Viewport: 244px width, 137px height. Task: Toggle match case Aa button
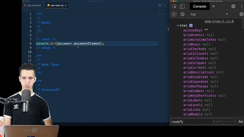click(x=241, y=122)
